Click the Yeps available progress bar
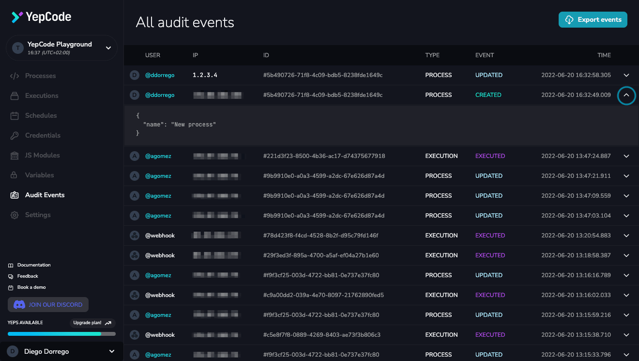The image size is (639, 361). click(61, 334)
